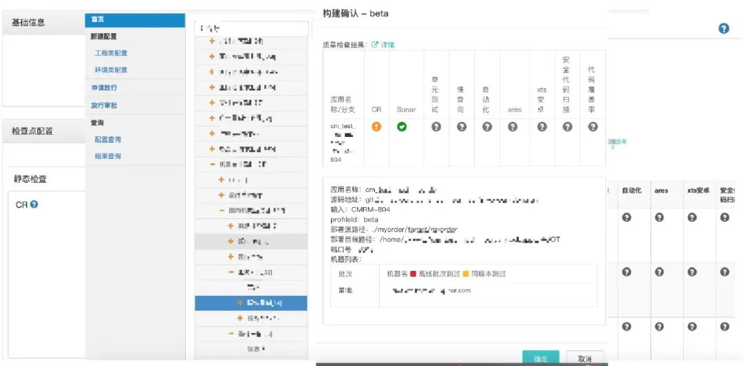Click the green Sonar passed check icon
Viewport: 743px width, 366px height.
point(402,127)
